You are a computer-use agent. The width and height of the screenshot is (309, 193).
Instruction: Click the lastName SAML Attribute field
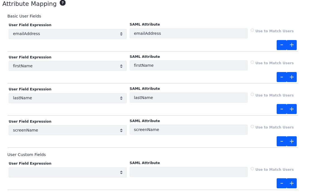tap(189, 98)
